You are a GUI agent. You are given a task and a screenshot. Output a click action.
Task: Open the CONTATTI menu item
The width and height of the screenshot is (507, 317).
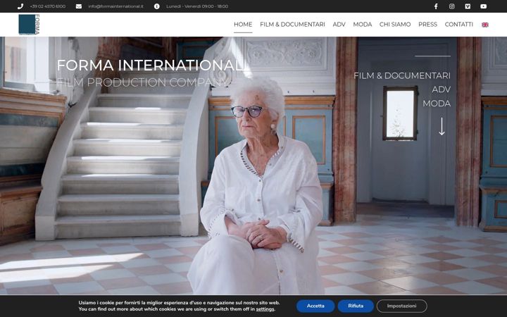click(459, 24)
